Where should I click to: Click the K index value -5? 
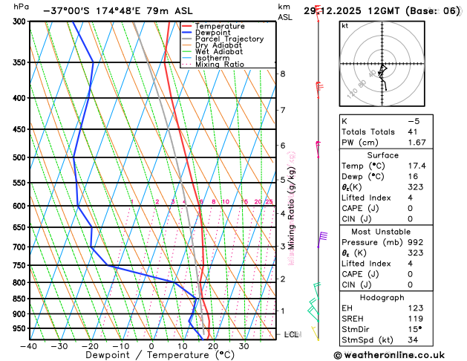414,122
